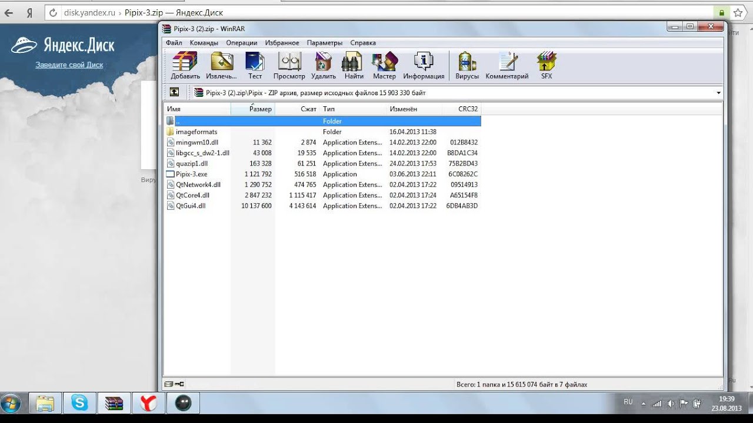Open the Параметры menu
Screen dimensions: 753x423
(x=324, y=43)
